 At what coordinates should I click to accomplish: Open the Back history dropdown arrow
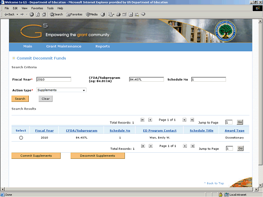pyautogui.click(x=17, y=15)
